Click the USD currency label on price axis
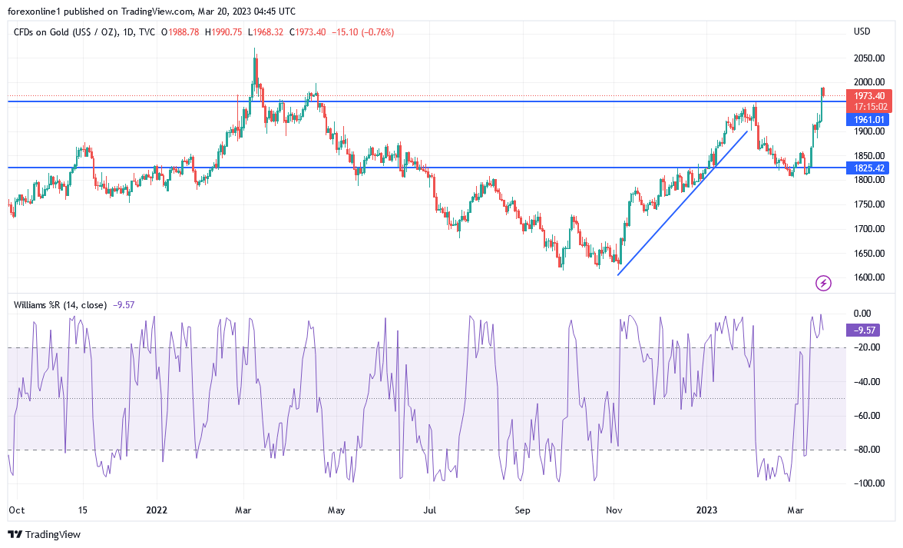 coord(862,32)
